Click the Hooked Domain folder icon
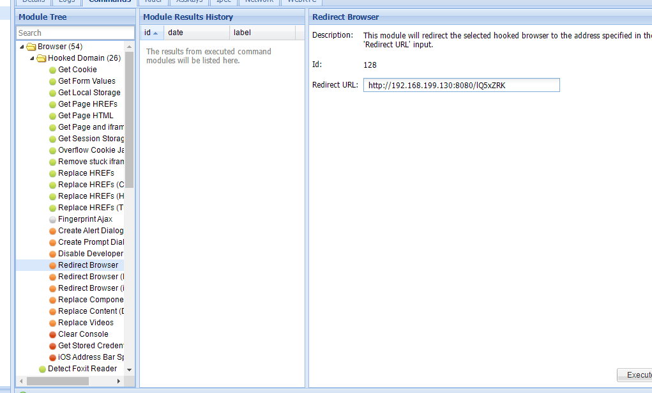The width and height of the screenshot is (652, 393). [x=41, y=58]
